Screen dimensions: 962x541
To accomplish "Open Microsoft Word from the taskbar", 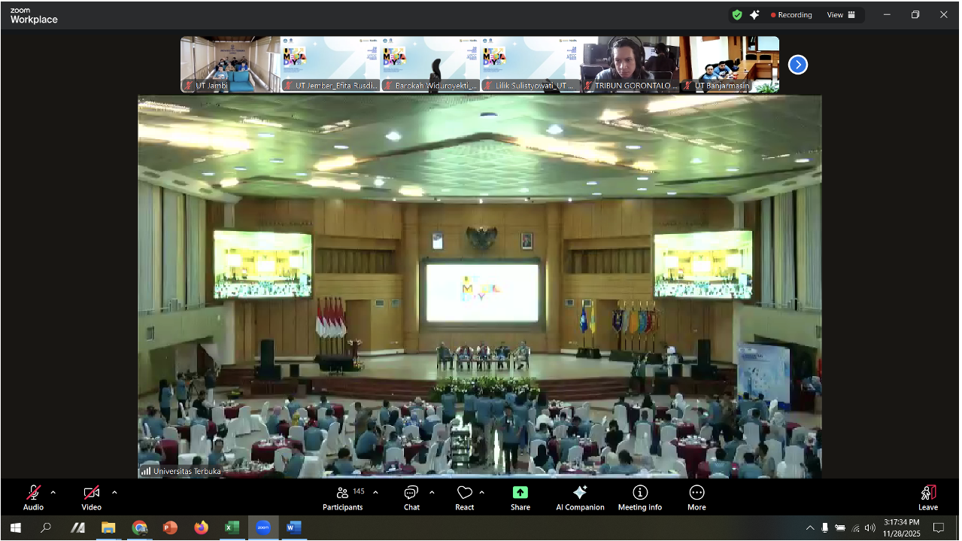I will point(293,527).
